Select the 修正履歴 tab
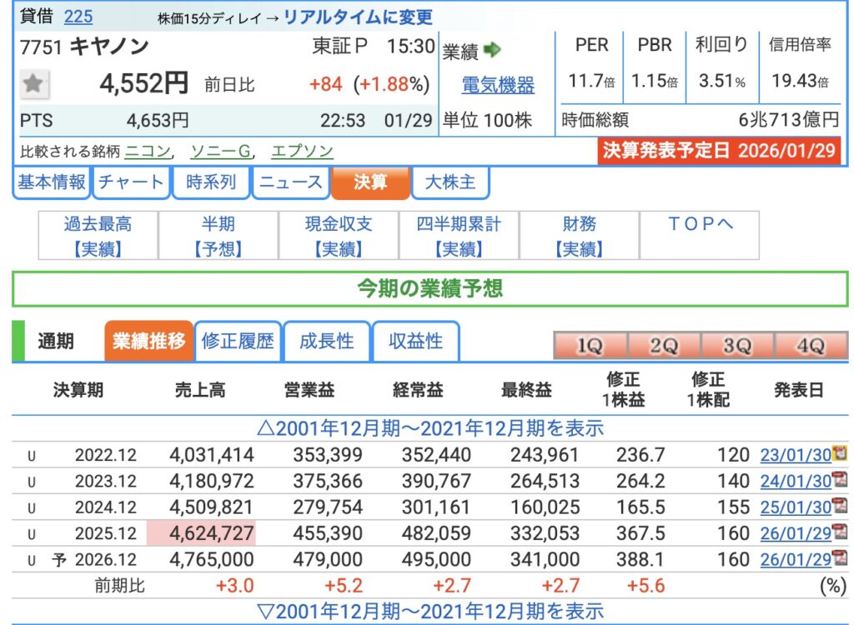Screen dimensions: 854x625 click(x=238, y=341)
